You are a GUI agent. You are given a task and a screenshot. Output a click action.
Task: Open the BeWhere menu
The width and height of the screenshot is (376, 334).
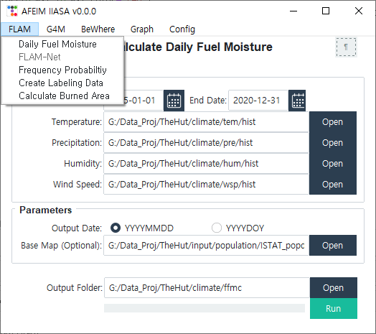[98, 29]
